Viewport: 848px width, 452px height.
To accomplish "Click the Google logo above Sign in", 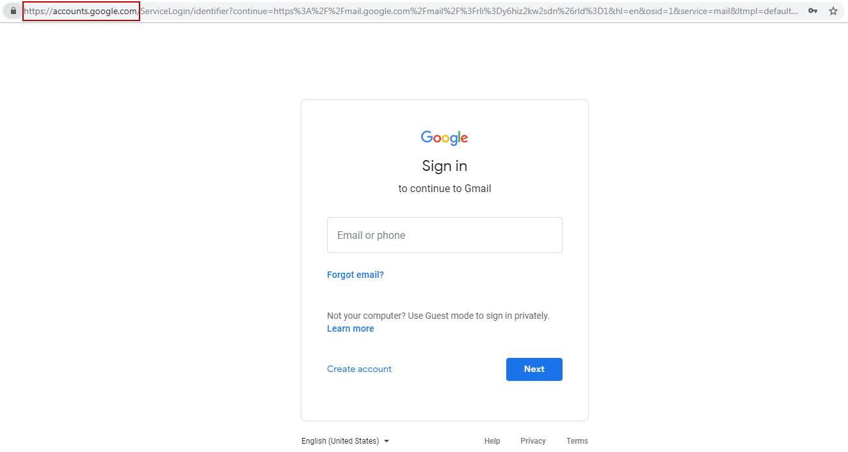I will coord(444,138).
